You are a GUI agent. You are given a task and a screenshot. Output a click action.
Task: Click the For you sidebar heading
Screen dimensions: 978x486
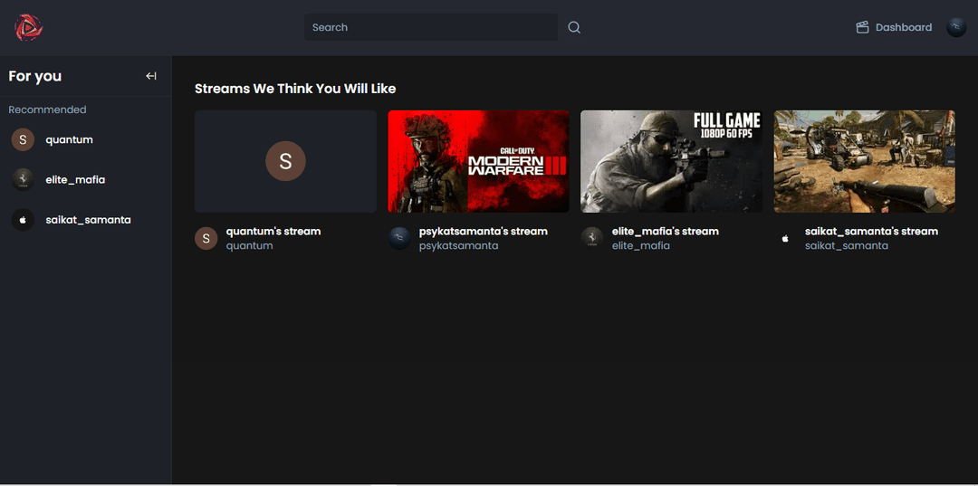35,76
